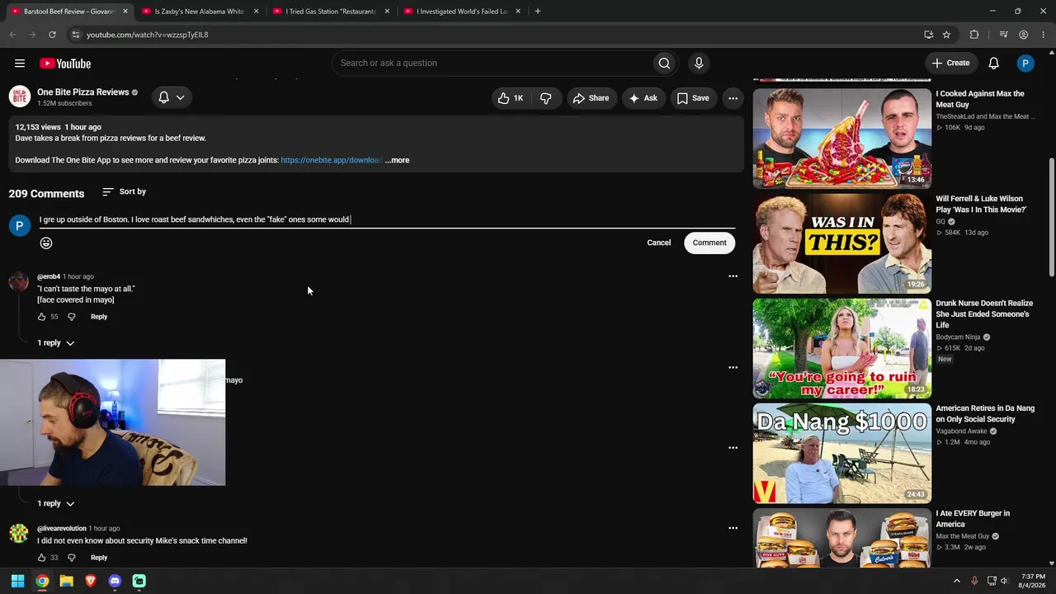Open the Da Nang $1000 video thumbnail

tap(842, 453)
